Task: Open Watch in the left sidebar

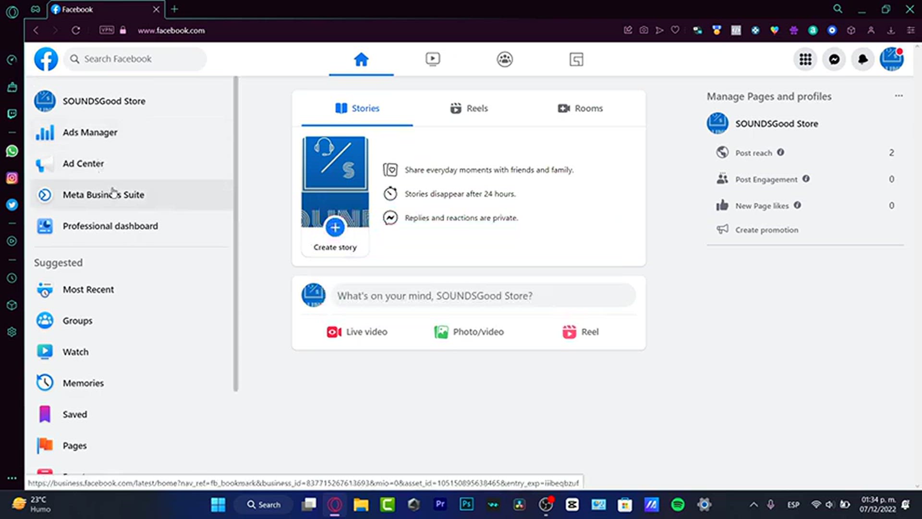Action: (x=132, y=352)
